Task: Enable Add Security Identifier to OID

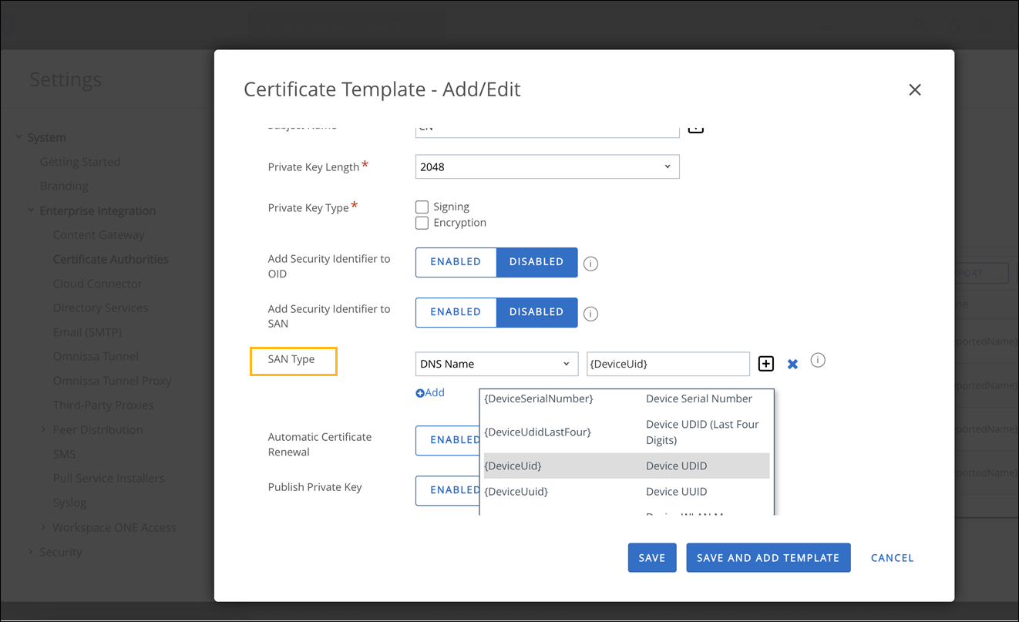Action: click(x=456, y=262)
